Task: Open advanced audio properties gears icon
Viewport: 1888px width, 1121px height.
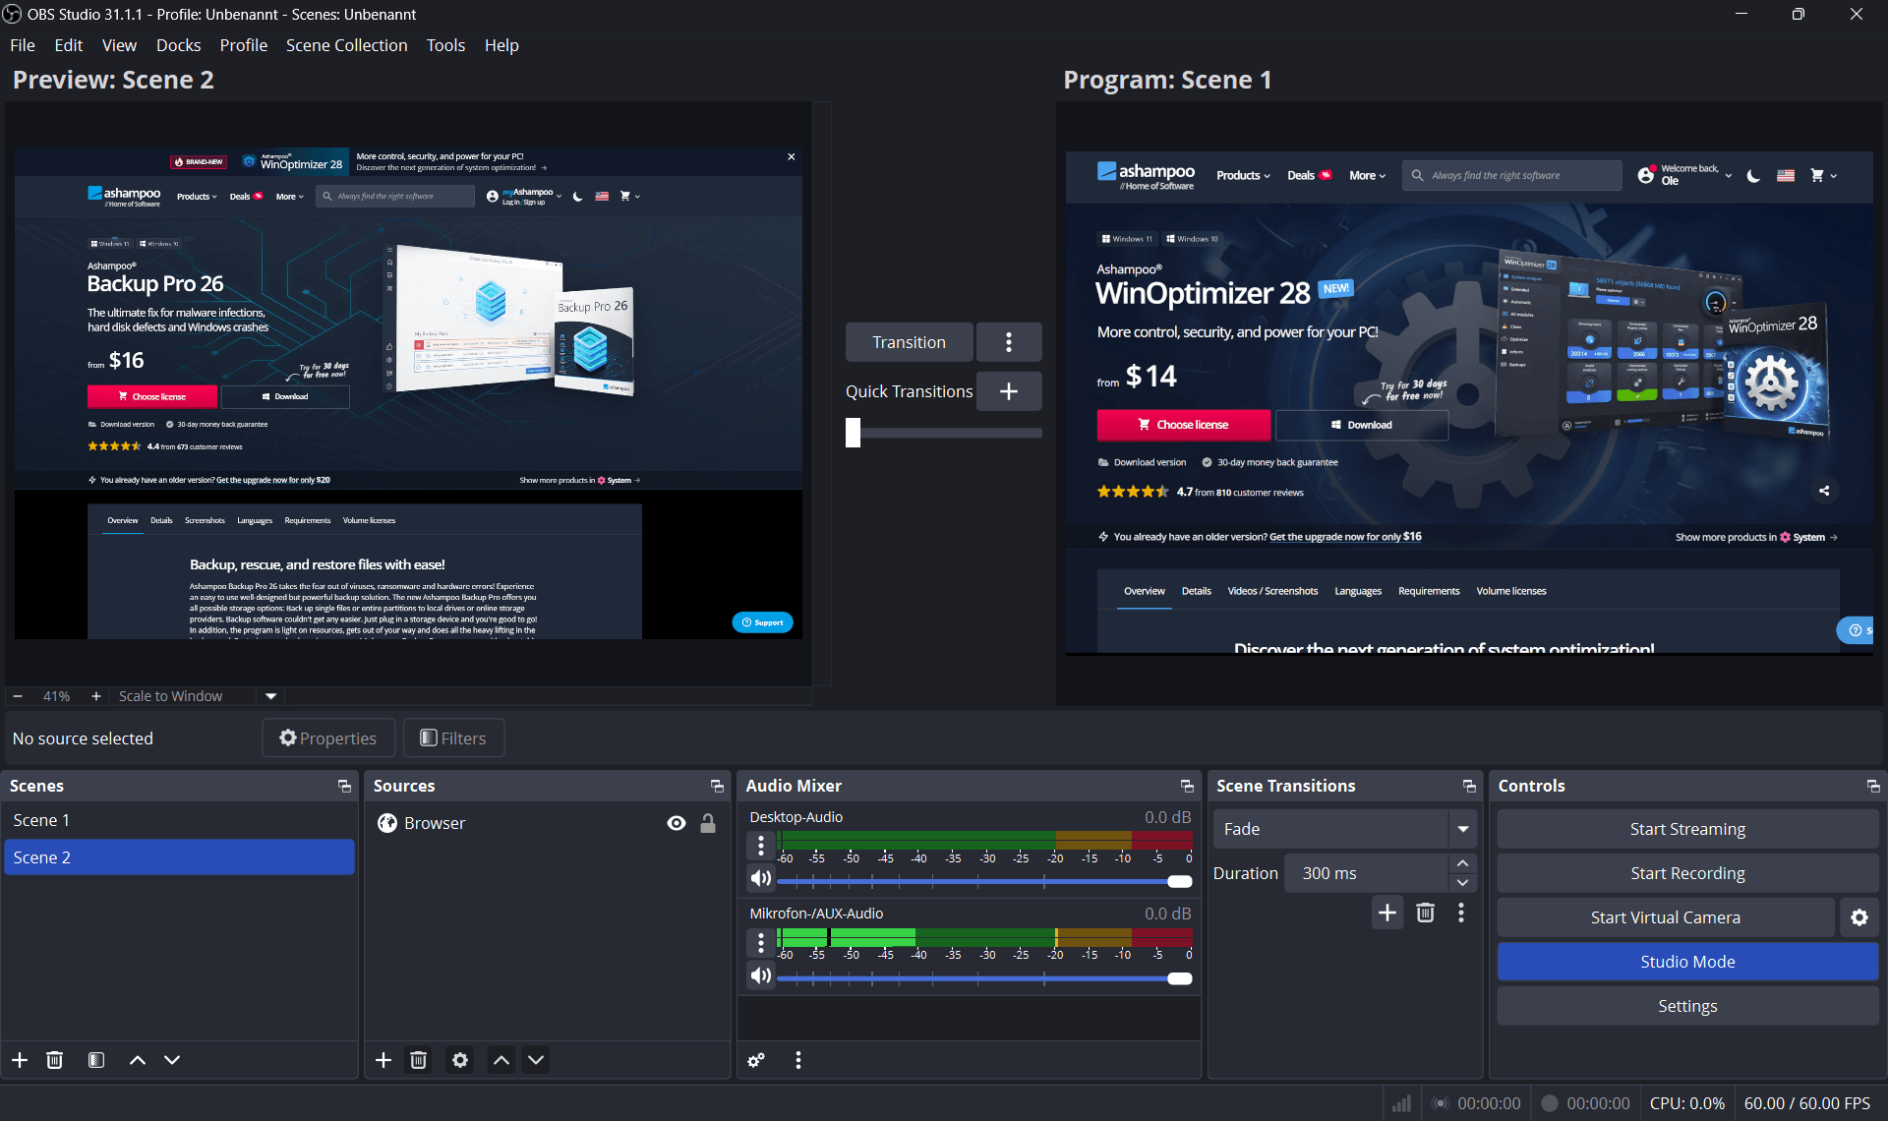Action: pyautogui.click(x=756, y=1060)
